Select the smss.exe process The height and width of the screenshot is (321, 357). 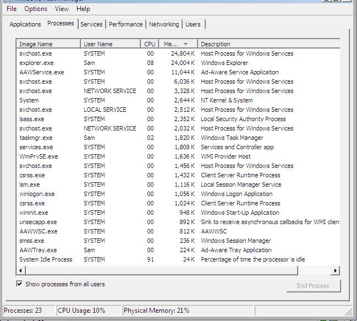(x=178, y=241)
